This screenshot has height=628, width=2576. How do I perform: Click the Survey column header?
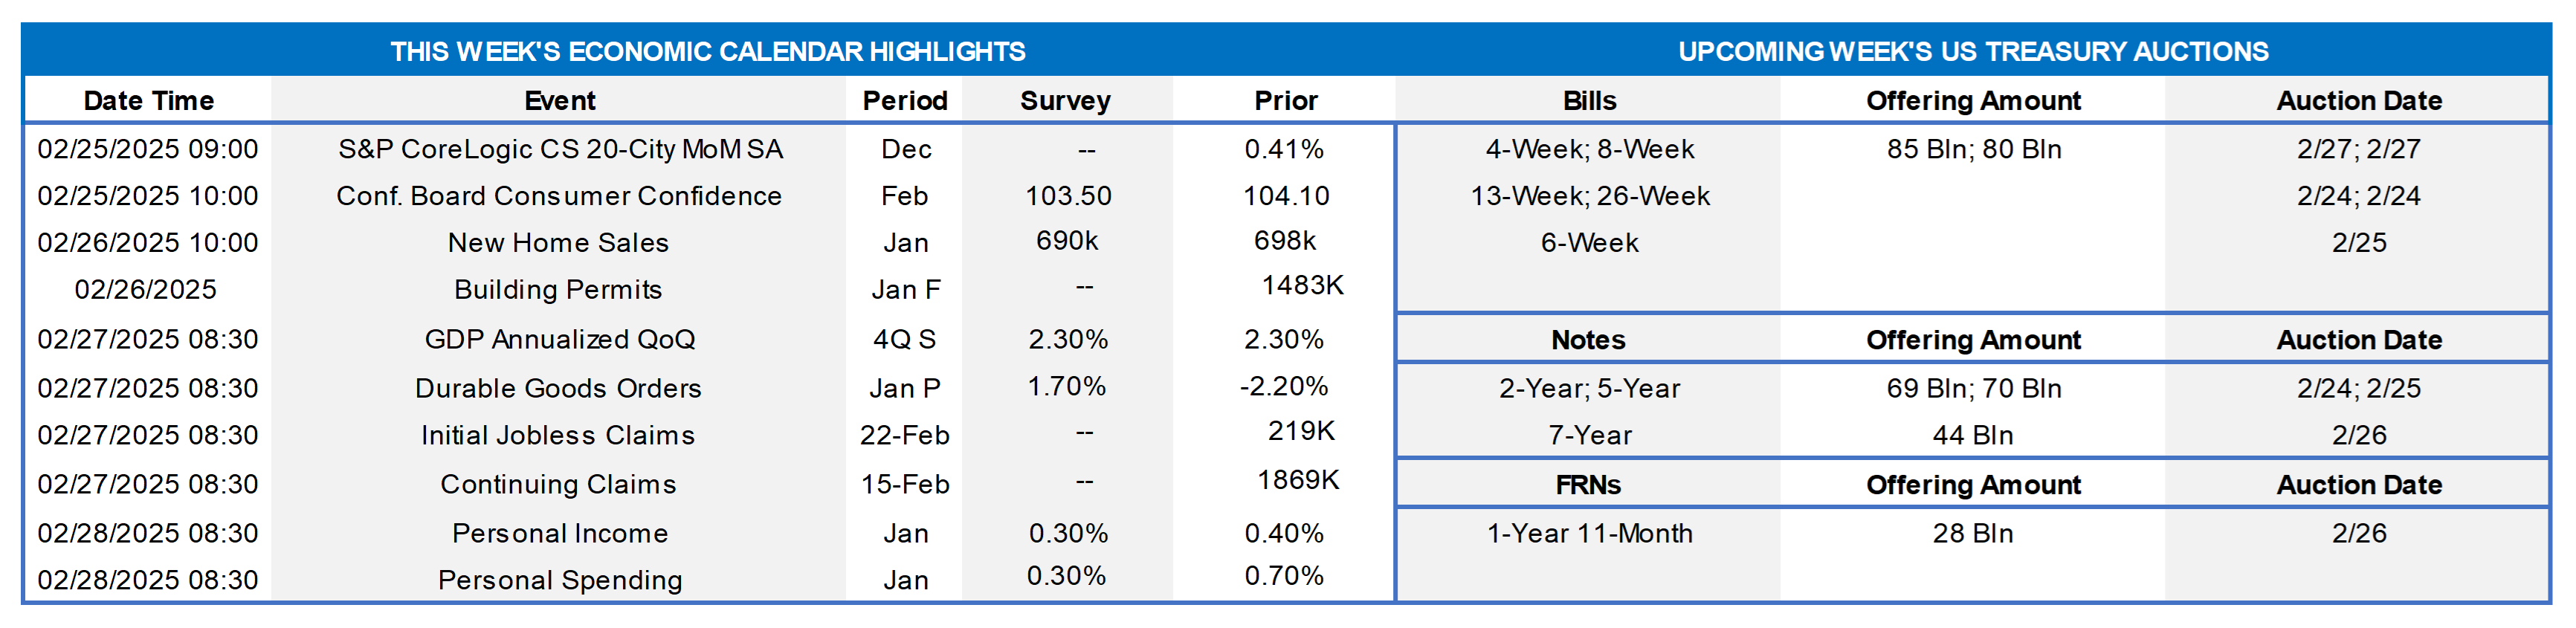tap(1065, 101)
